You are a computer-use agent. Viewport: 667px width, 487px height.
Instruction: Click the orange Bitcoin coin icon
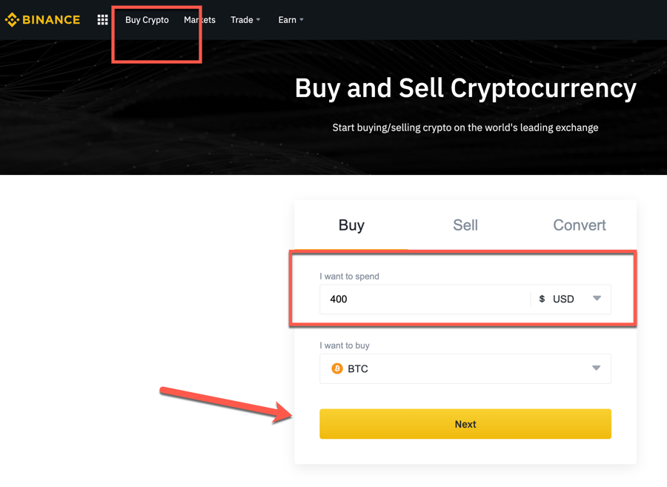point(337,368)
